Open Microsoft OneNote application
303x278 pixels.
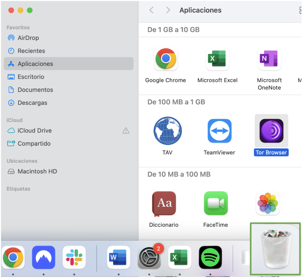[x=269, y=59]
